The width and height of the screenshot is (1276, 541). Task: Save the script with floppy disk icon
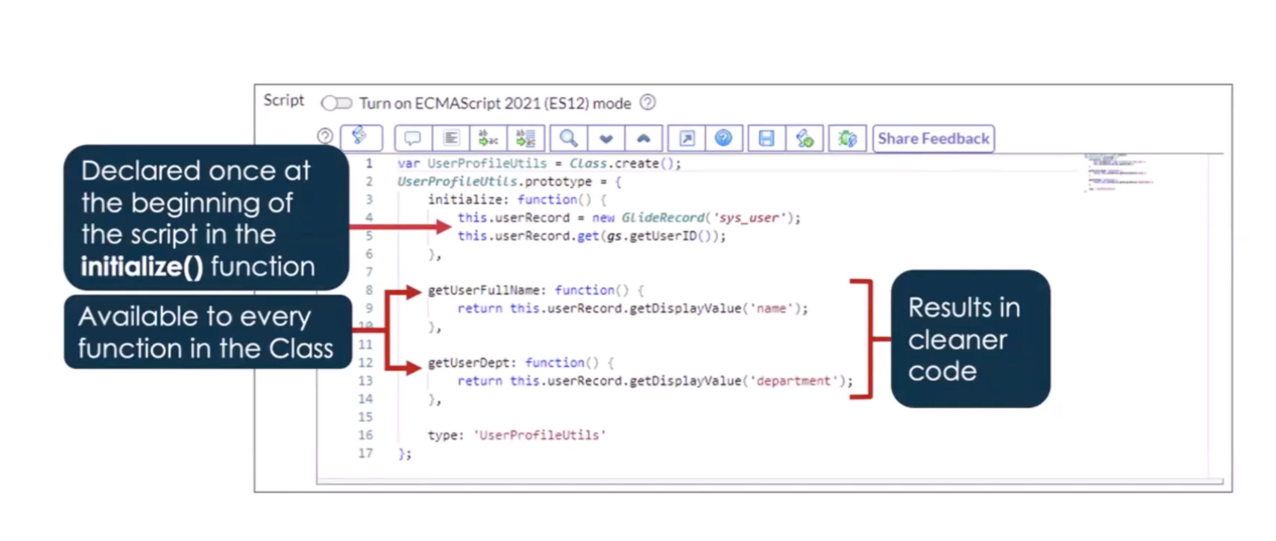pyautogui.click(x=766, y=138)
